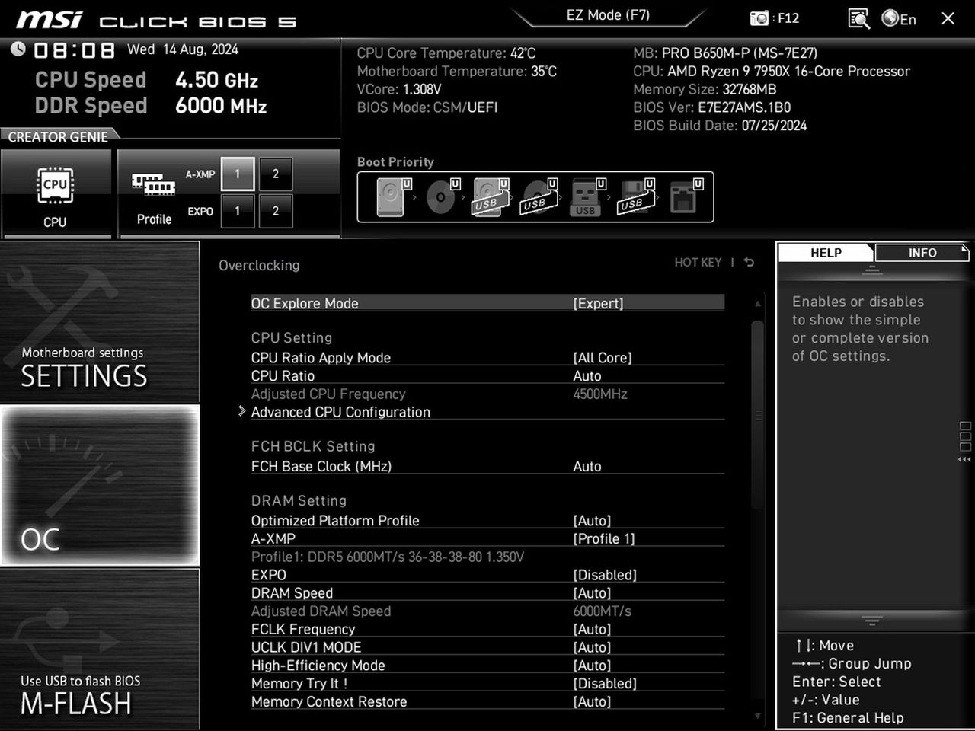Select the USB floppy boot device icon
Viewport: 975px width, 731px height.
click(x=637, y=196)
